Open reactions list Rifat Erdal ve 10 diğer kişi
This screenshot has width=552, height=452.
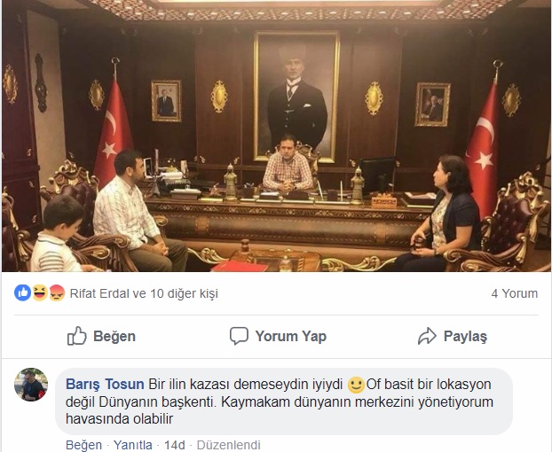click(x=144, y=293)
